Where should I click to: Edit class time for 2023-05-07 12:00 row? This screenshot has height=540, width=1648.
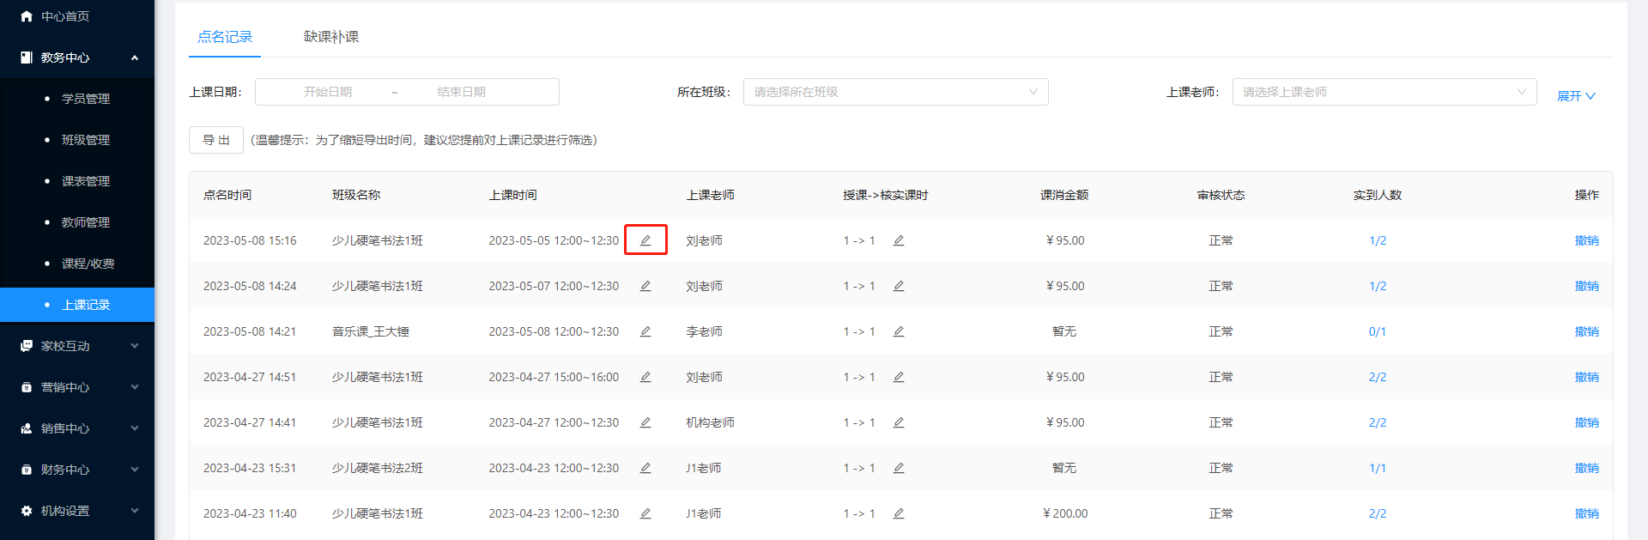pos(645,286)
